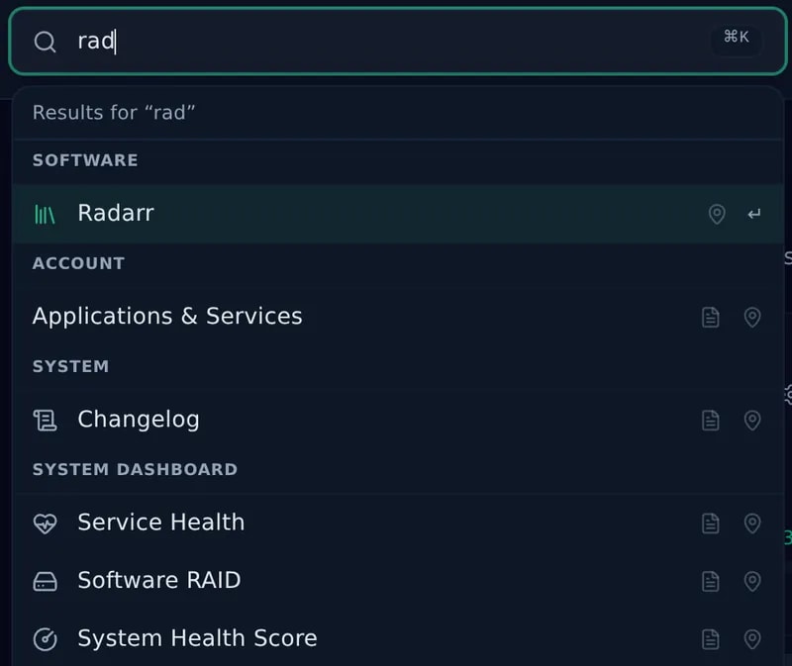This screenshot has height=666, width=792.
Task: Click the search magnifier icon
Action: coord(45,42)
